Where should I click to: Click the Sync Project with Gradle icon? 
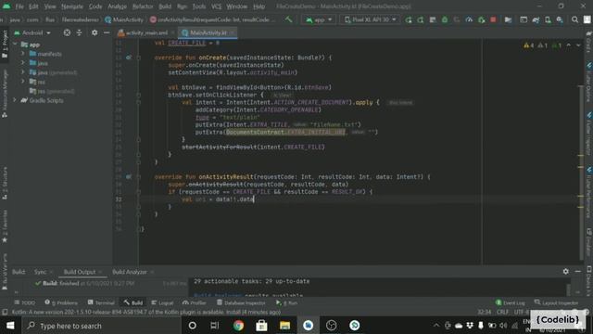coord(536,19)
